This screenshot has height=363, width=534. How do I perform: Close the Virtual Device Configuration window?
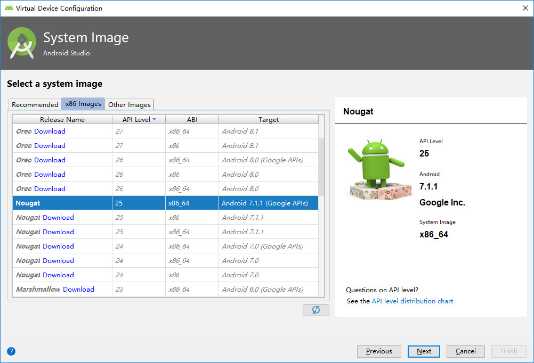tap(525, 8)
